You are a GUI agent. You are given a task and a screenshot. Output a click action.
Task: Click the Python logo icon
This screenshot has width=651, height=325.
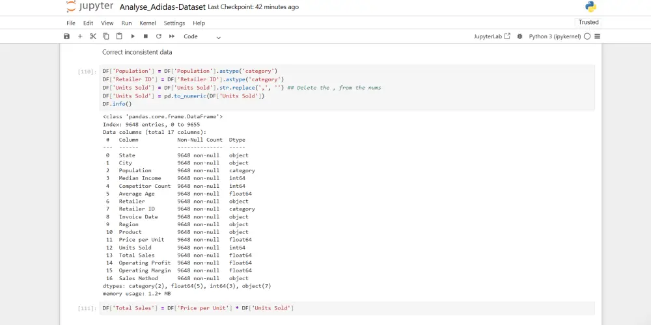590,6
